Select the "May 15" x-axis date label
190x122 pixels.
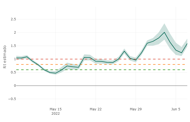56,109
